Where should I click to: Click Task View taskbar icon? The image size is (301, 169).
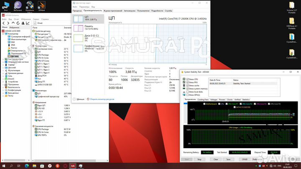[19, 166]
